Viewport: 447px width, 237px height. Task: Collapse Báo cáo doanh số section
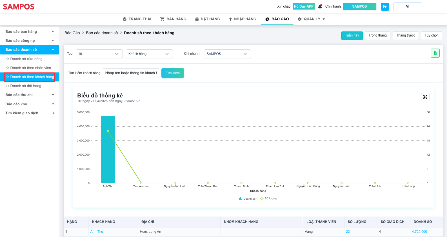(30, 50)
